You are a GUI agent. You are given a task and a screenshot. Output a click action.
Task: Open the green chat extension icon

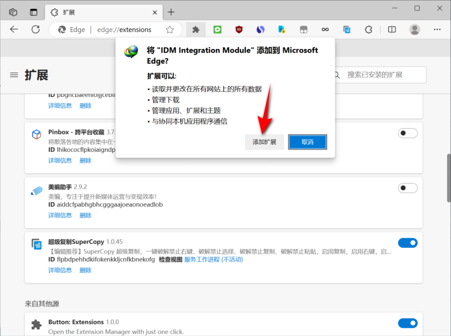218,29
